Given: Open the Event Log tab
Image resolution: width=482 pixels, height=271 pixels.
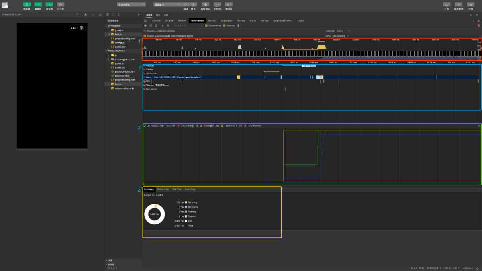Looking at the screenshot, I should (190, 189).
